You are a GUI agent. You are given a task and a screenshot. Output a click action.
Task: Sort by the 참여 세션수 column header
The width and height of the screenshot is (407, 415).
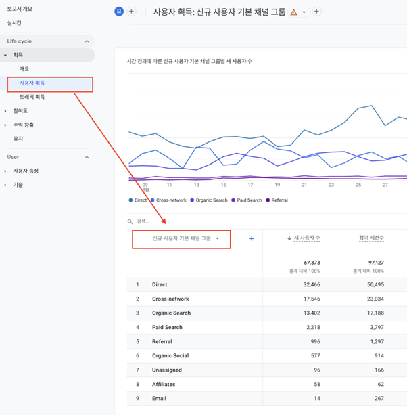pos(371,238)
